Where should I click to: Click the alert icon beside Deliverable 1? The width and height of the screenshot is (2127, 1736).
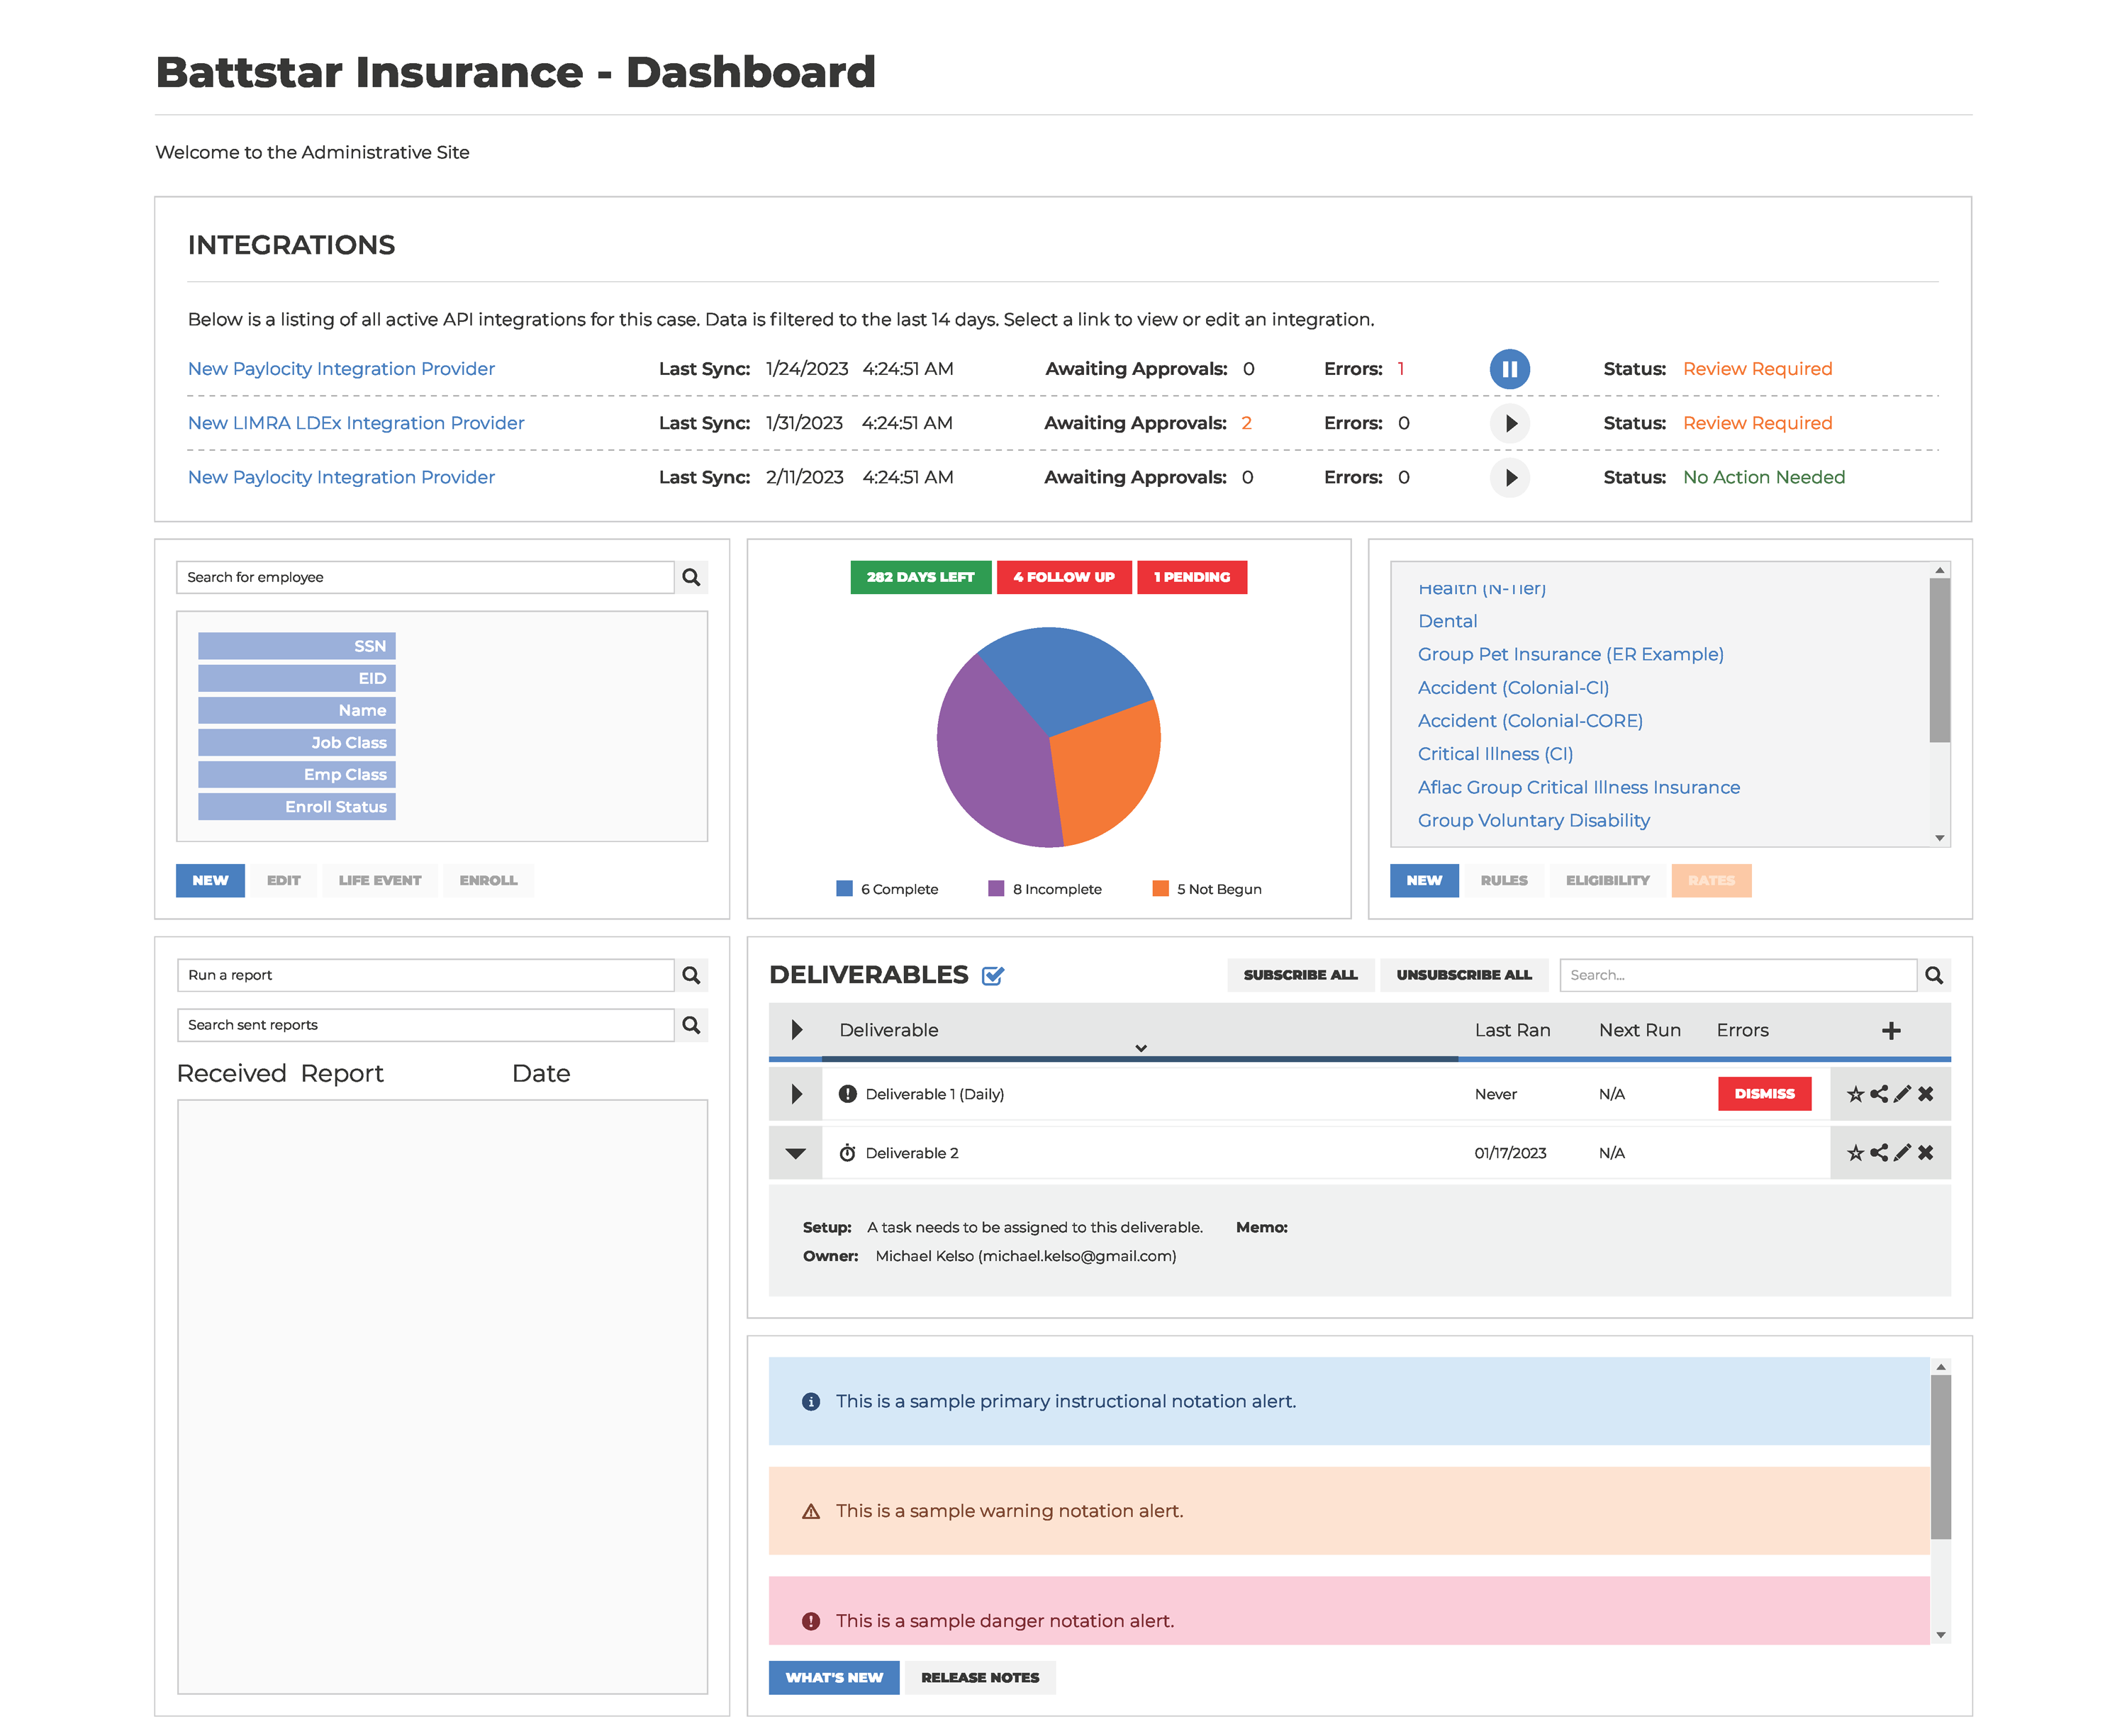coord(847,1094)
